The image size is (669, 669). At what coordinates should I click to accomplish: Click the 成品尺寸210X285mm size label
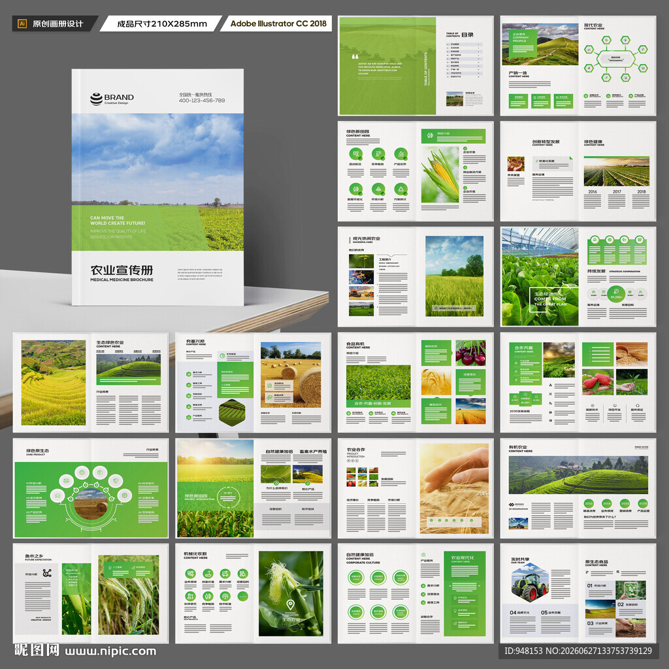(x=162, y=24)
